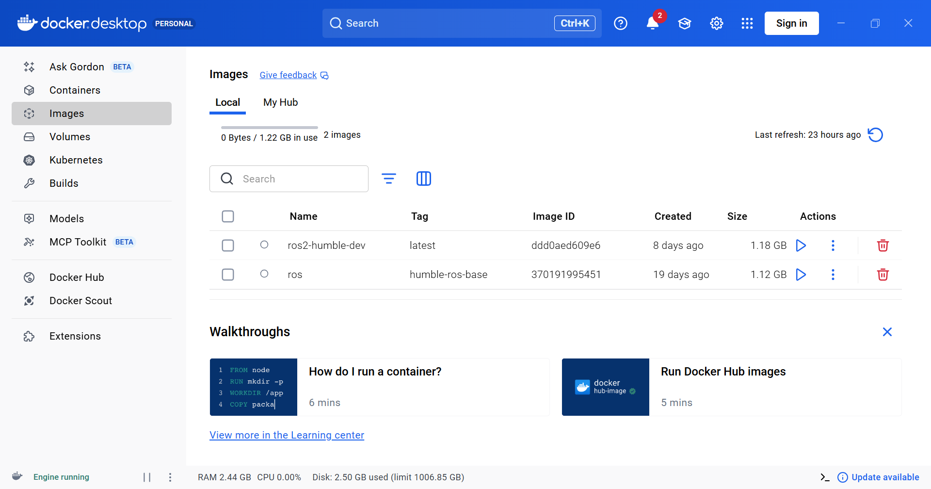Screen dimensions: 931x489
Task: Refresh the images list
Action: coord(875,135)
